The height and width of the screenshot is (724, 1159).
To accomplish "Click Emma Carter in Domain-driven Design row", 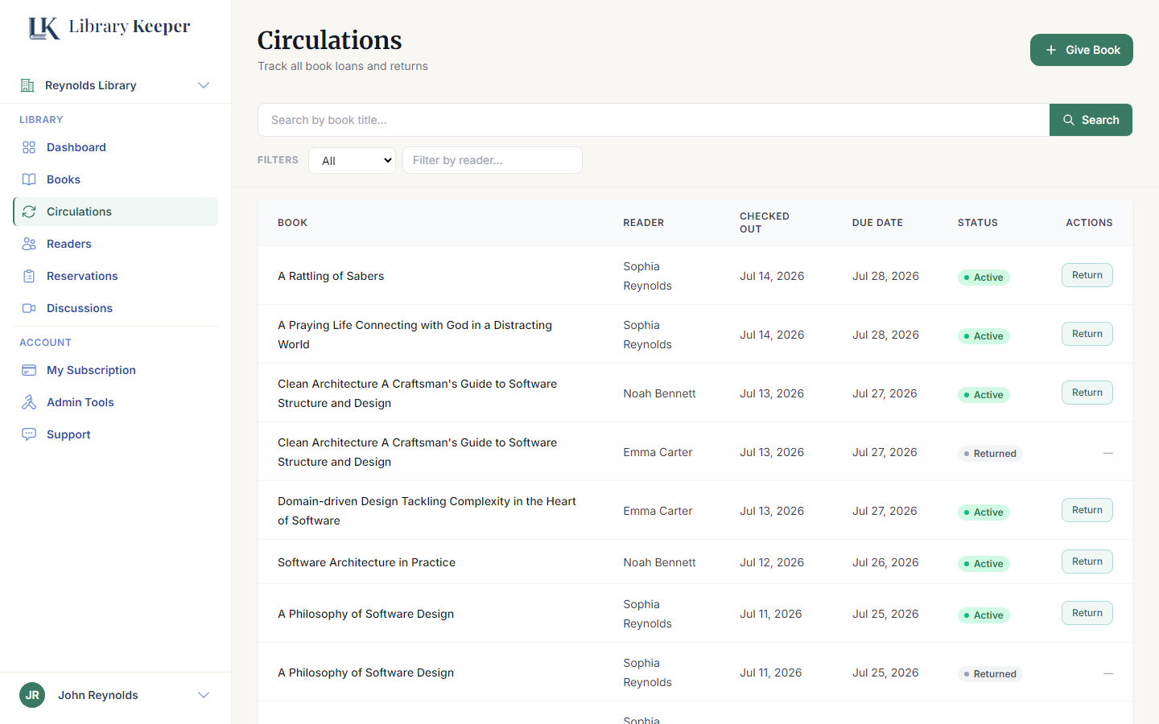I will click(x=658, y=511).
